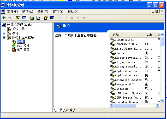Open the 文件(F) menu
The width and height of the screenshot is (167, 119).
click(x=13, y=12)
